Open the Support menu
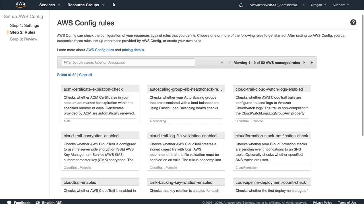The height and width of the screenshot is (204, 364). [340, 5]
